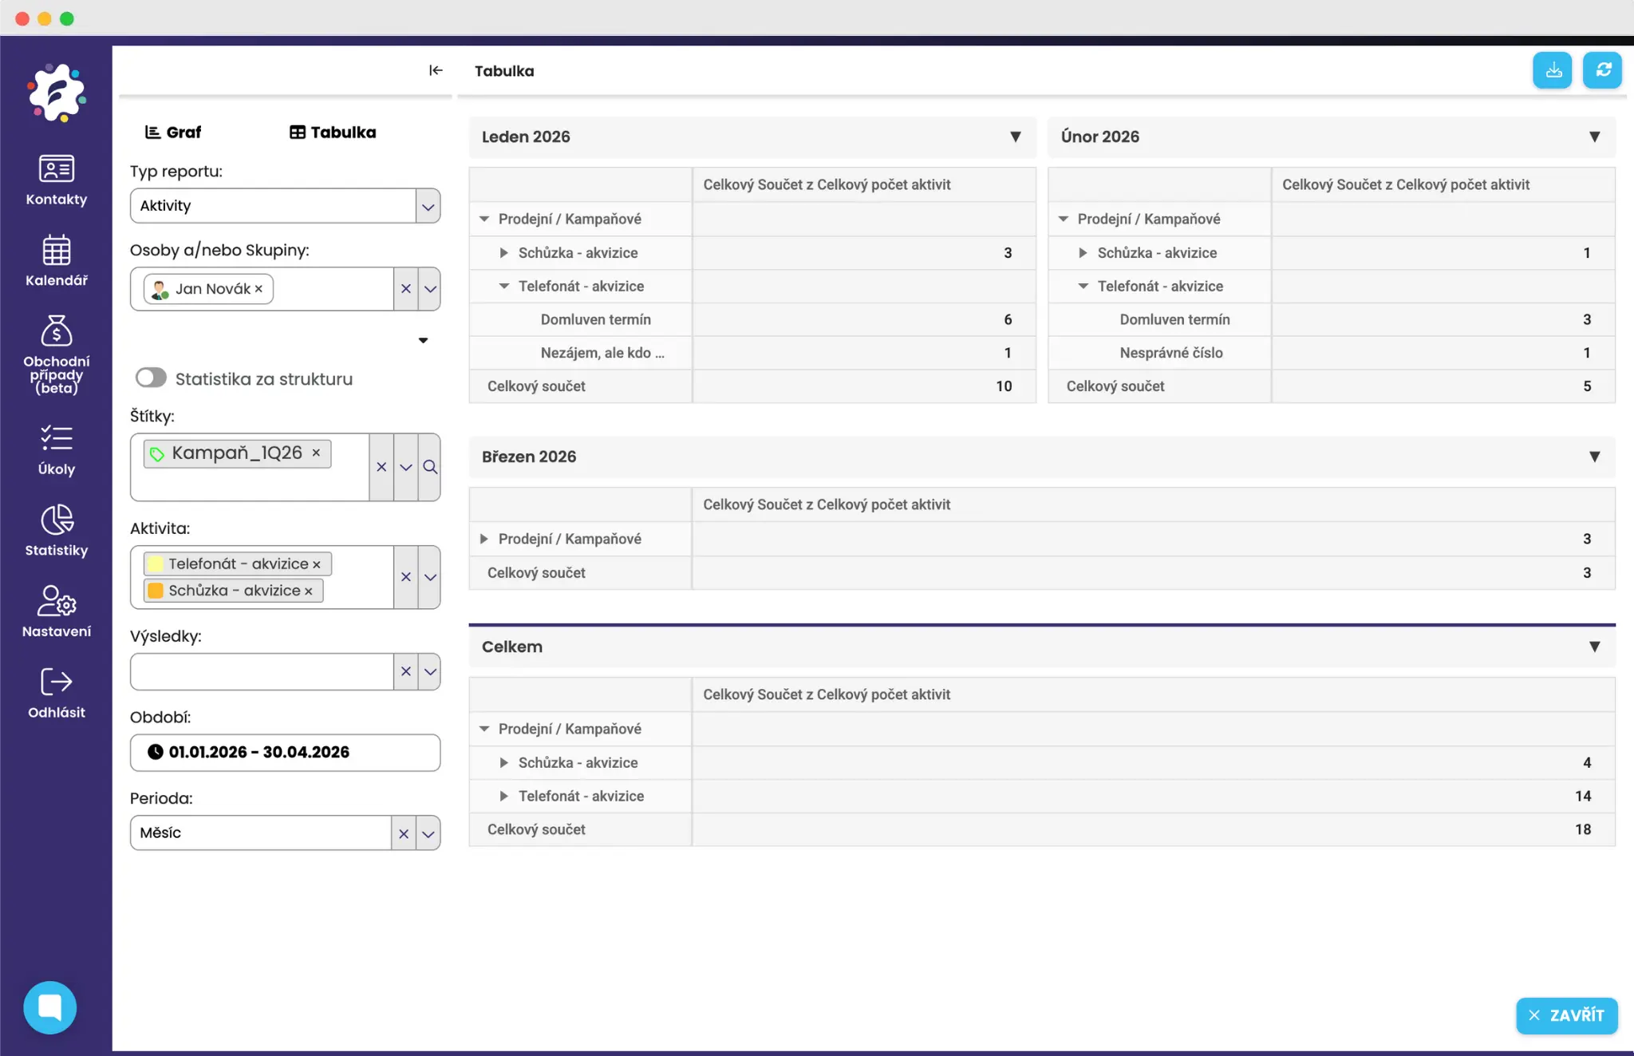This screenshot has height=1056, width=1634.
Task: Remove the Kampaň_1Q26 tag
Action: coord(317,453)
